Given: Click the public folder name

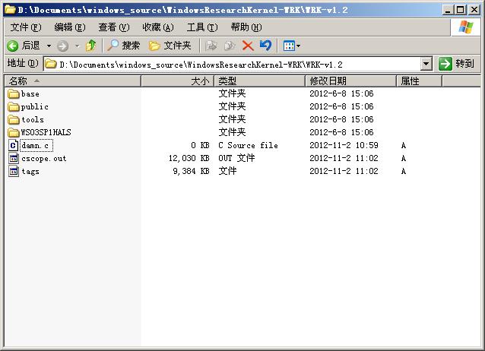Looking at the screenshot, I should click(x=35, y=106).
